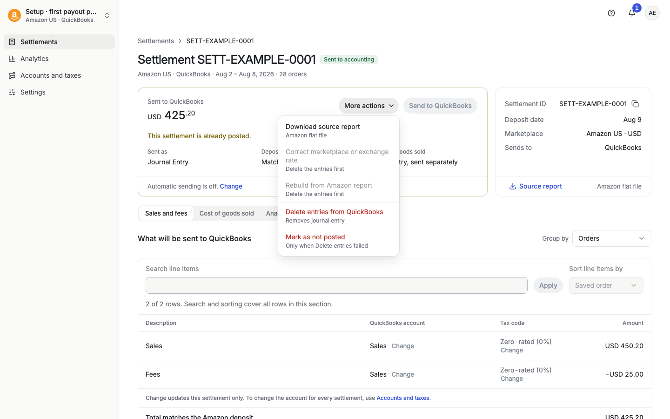Change tax code for Fees row
Screen dimensions: 670x419
[512, 379]
